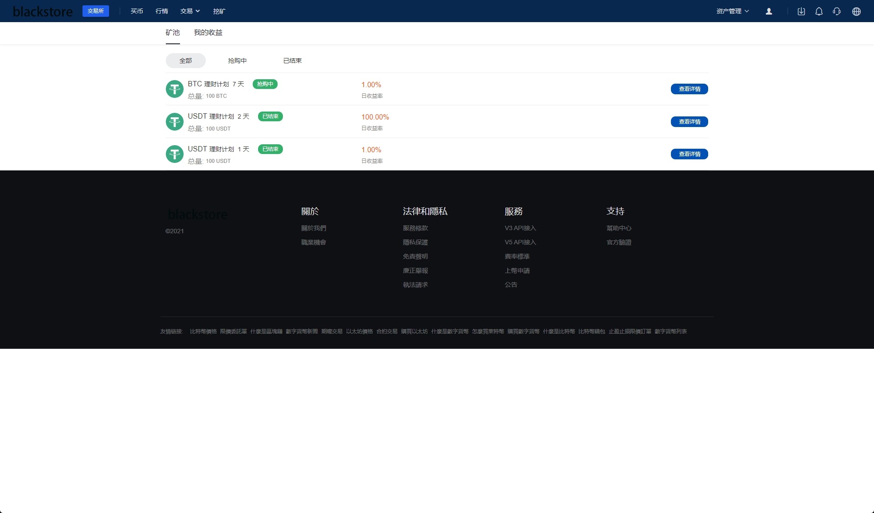The width and height of the screenshot is (874, 513).
Task: Click the 抢购中 status badge on BTC plan
Action: [x=265, y=84]
